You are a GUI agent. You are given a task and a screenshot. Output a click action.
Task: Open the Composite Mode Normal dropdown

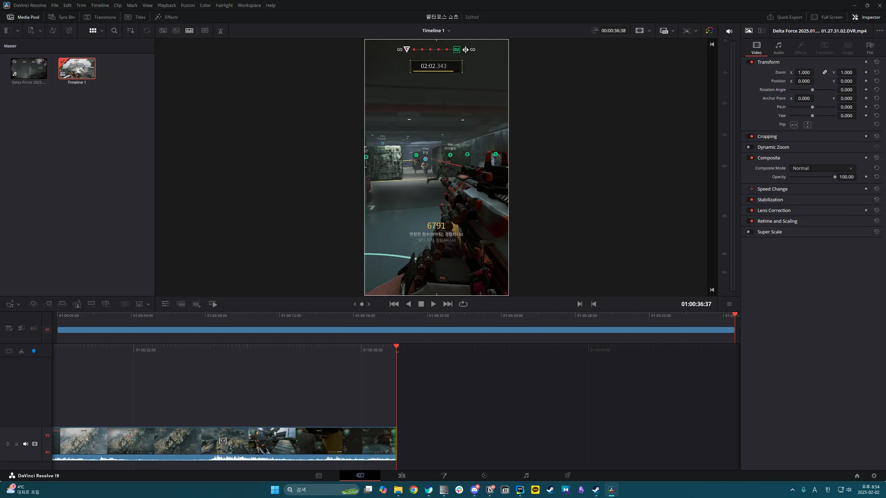click(822, 168)
